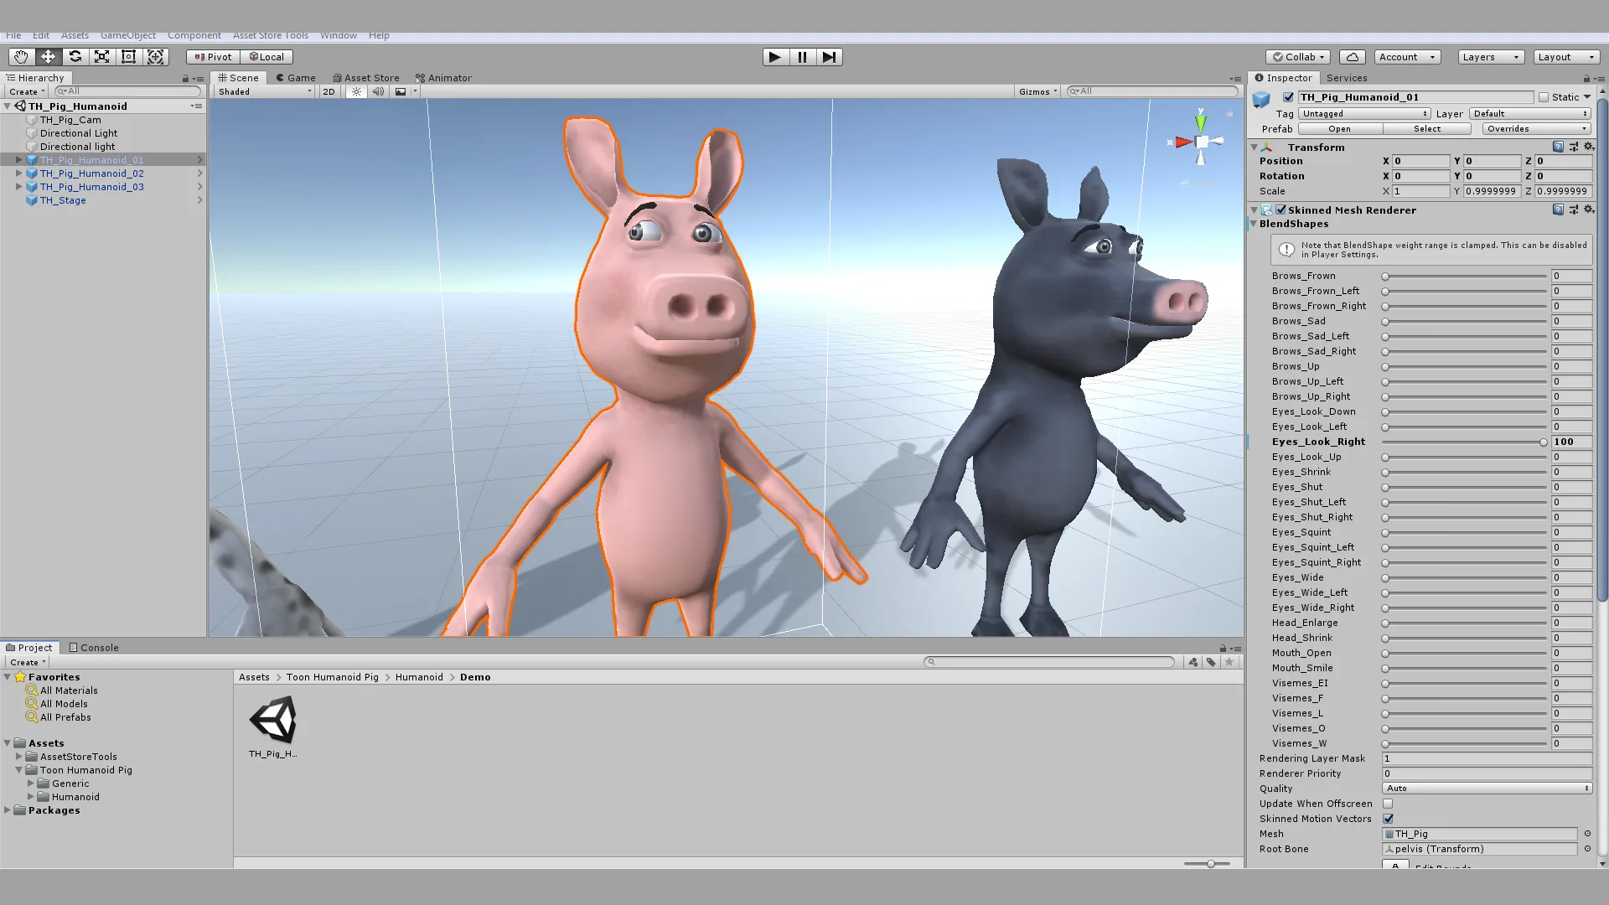Open the Tag dropdown

1364,113
